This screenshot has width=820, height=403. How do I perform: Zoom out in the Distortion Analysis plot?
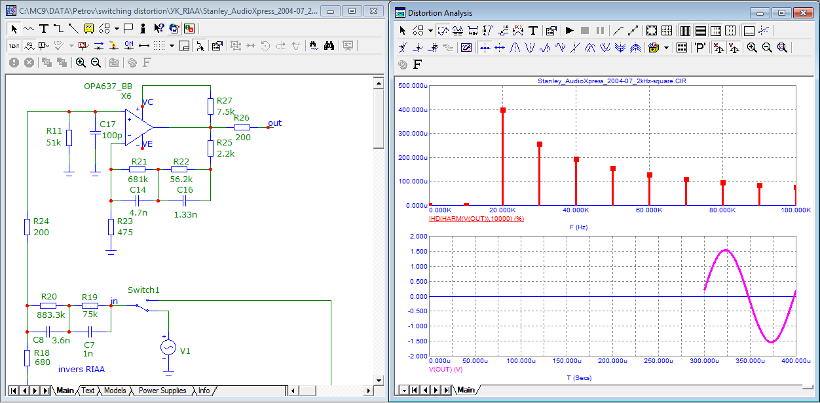pos(767,47)
